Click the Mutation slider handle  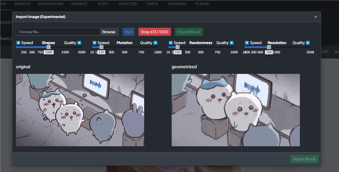[x=101, y=47]
